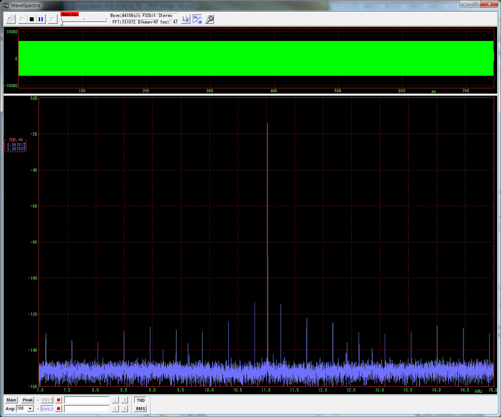
Task: Click the kHz unit label on the frequency axis
Action: pos(478,391)
